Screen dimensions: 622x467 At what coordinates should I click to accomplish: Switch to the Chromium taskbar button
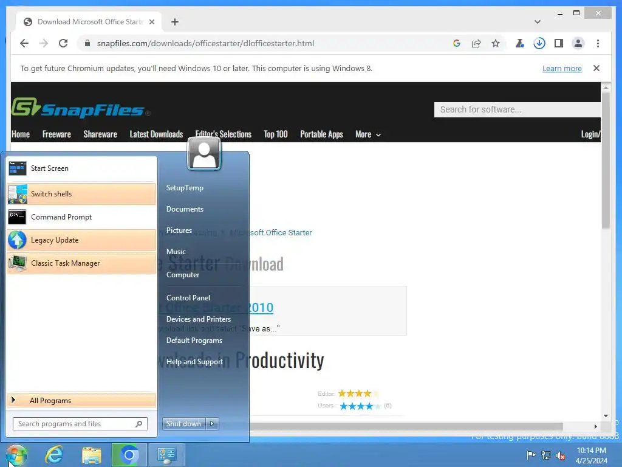129,455
